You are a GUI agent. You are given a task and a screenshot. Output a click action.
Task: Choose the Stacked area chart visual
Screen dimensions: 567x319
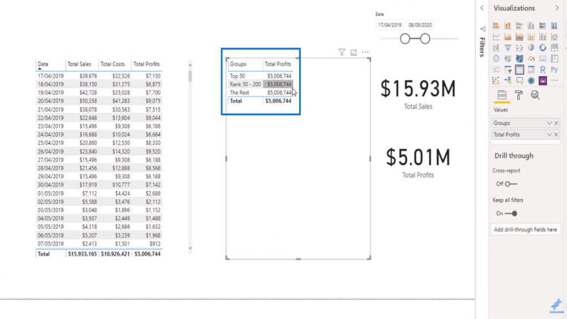point(519,37)
